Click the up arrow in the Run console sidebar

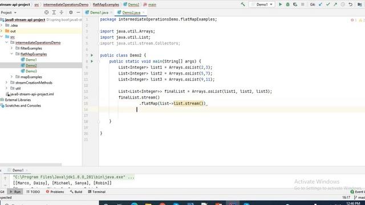click(5, 178)
